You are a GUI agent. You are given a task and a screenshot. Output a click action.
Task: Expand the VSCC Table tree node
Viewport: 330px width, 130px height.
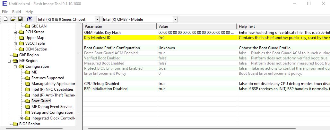tap(15, 44)
